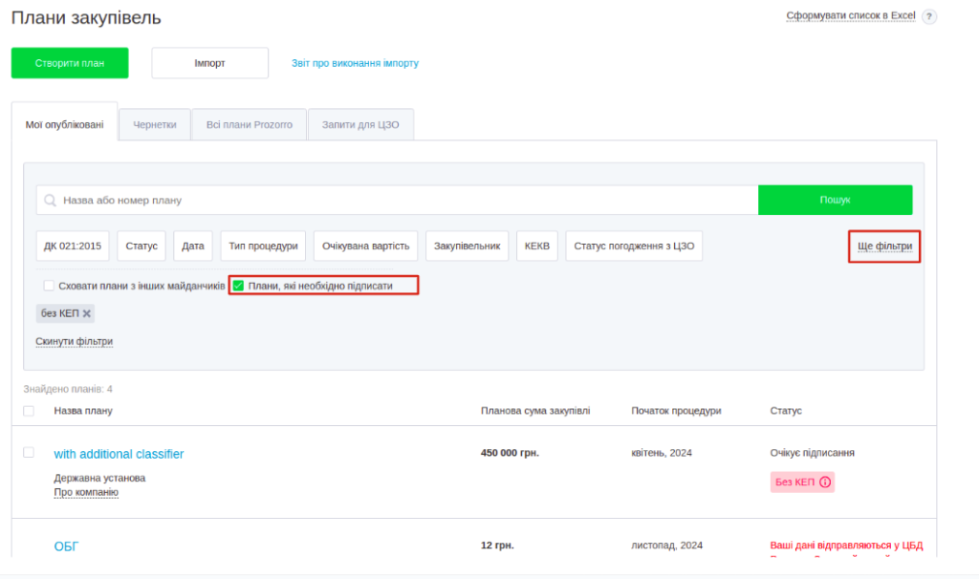The width and height of the screenshot is (979, 579).
Task: Open the 'Всі плани Prozorro' tab
Action: point(249,125)
